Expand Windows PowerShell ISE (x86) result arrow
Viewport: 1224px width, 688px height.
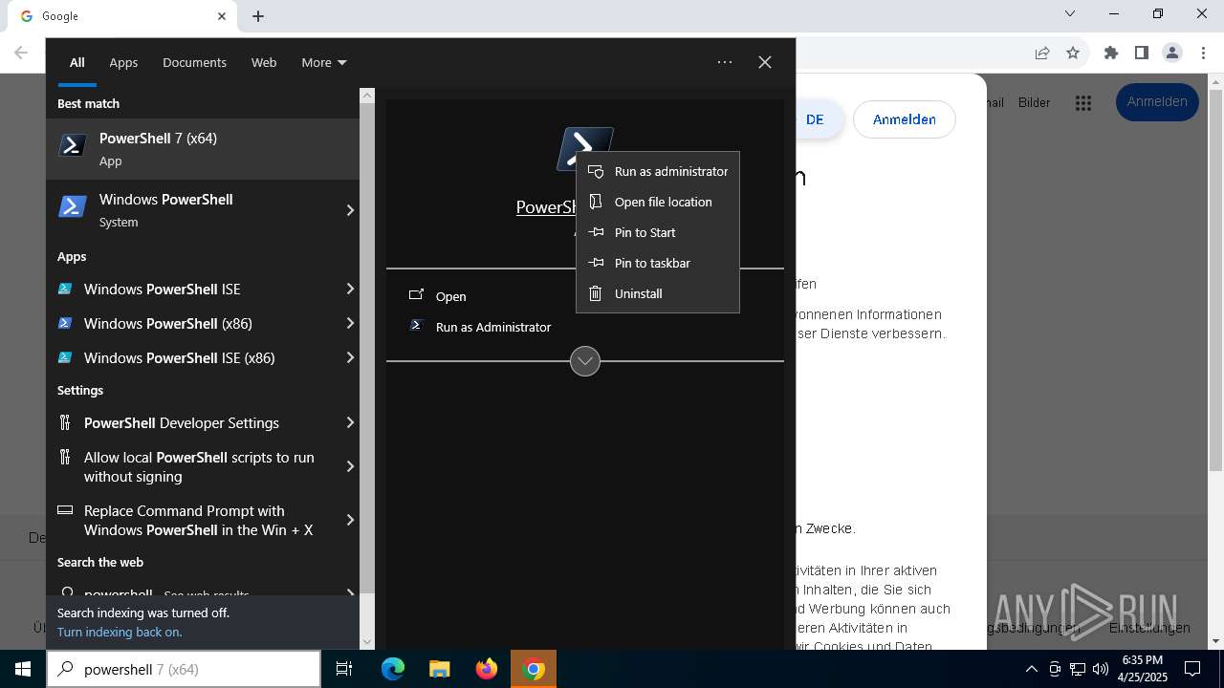pyautogui.click(x=350, y=357)
